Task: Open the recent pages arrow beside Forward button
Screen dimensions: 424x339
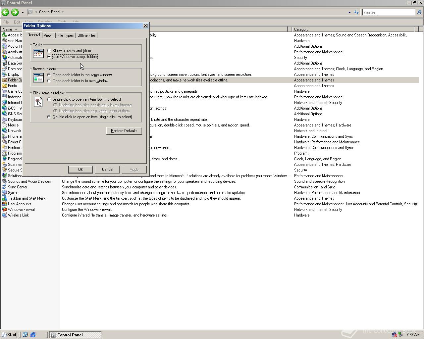Action: 23,13
